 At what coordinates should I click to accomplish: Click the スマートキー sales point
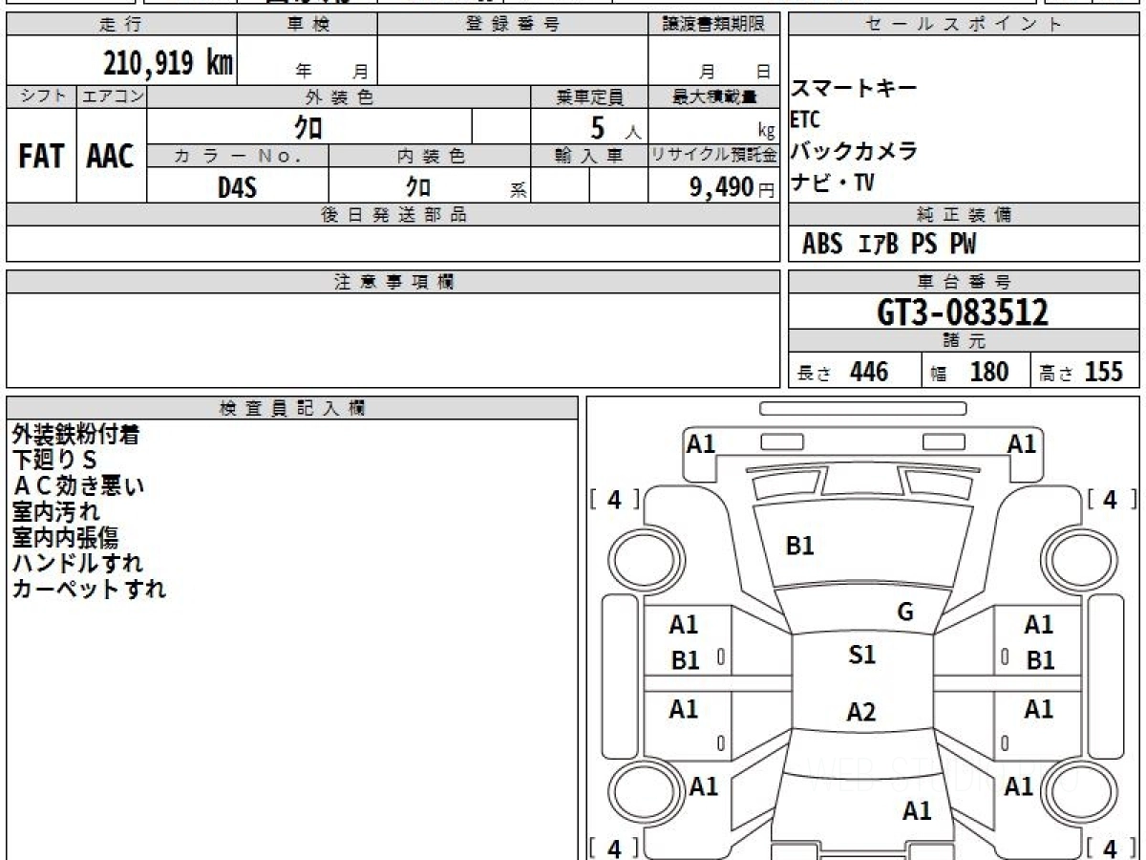854,89
